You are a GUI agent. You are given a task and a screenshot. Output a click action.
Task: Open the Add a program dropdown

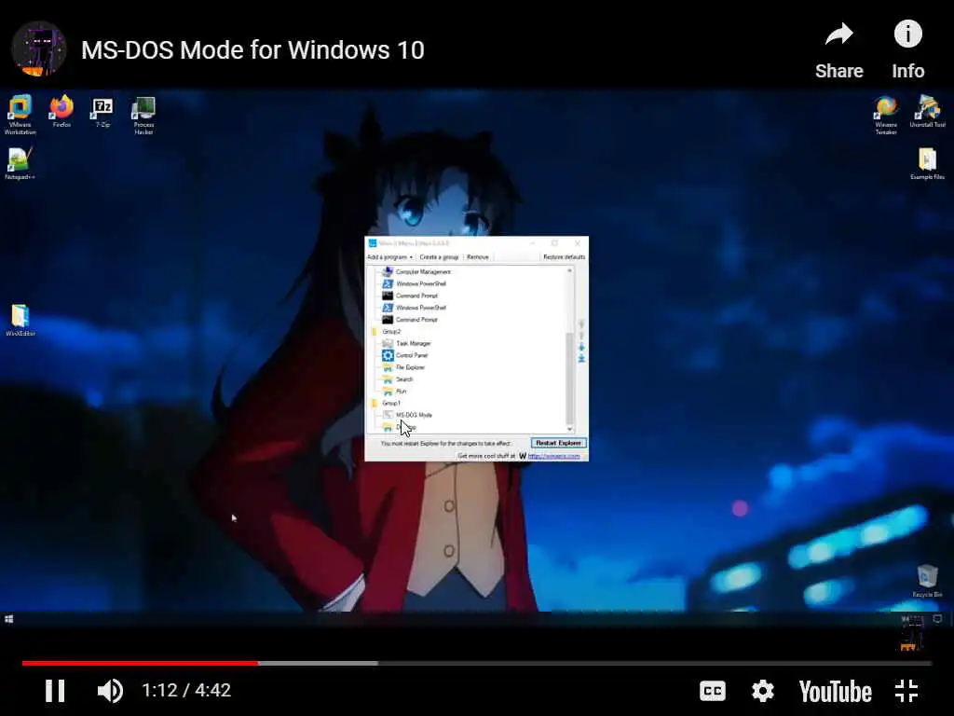[x=389, y=257]
